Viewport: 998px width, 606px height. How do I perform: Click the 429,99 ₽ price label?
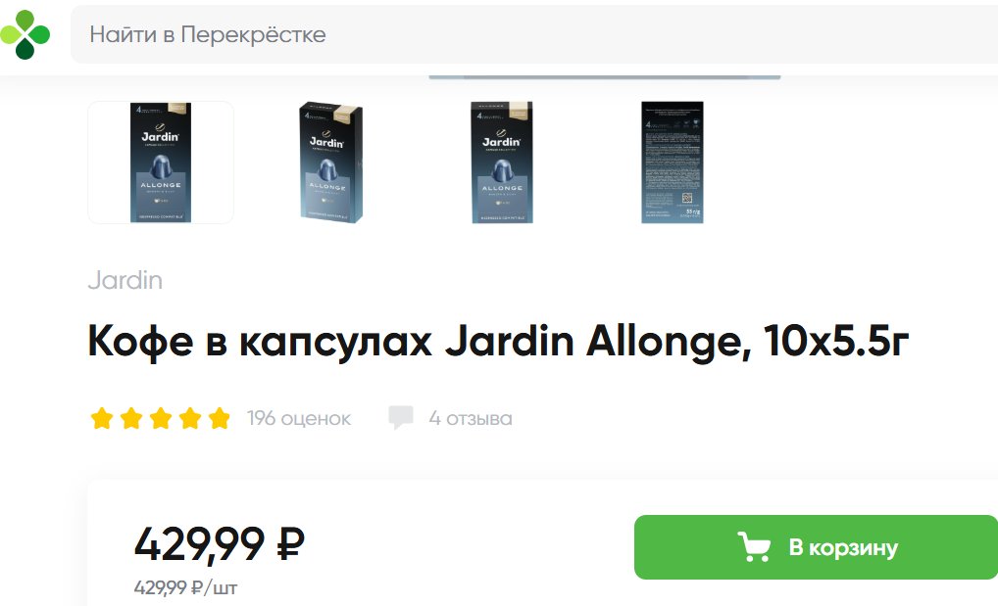click(x=220, y=544)
